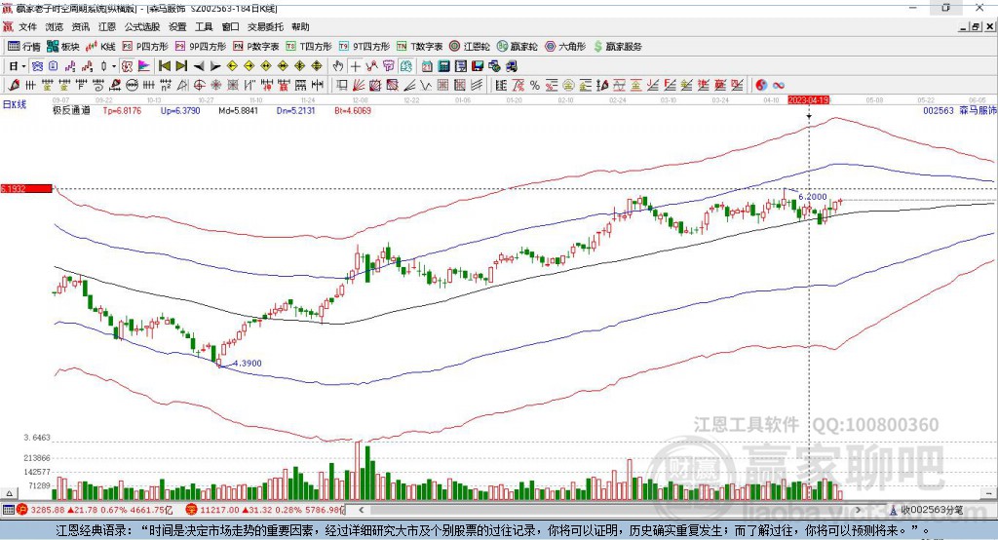Open the 9T四方形 tool

(x=365, y=47)
